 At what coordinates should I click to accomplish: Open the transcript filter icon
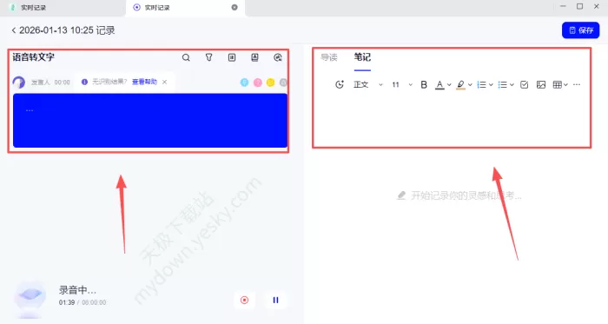coord(208,57)
